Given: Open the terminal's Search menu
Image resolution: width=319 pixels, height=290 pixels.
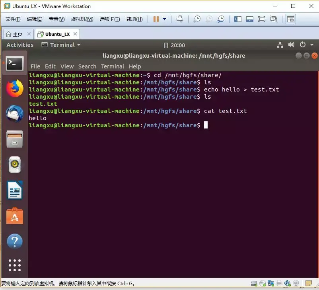Looking at the screenshot, I should [87, 66].
